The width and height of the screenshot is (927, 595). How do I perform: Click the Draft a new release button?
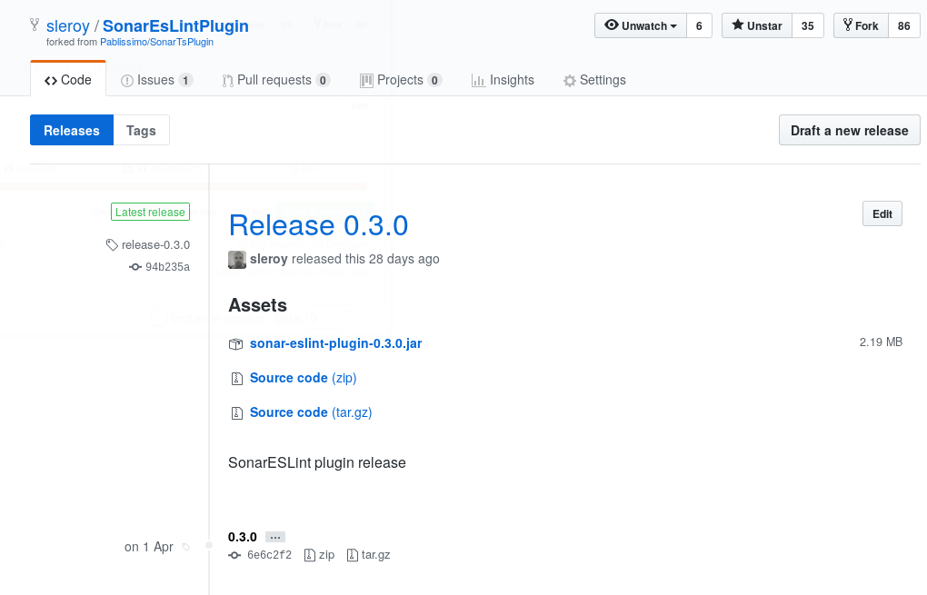point(849,130)
